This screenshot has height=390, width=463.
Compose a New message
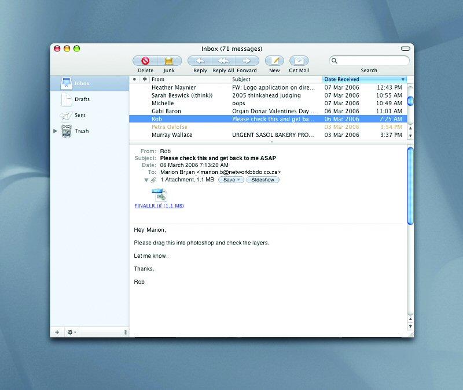pyautogui.click(x=274, y=61)
